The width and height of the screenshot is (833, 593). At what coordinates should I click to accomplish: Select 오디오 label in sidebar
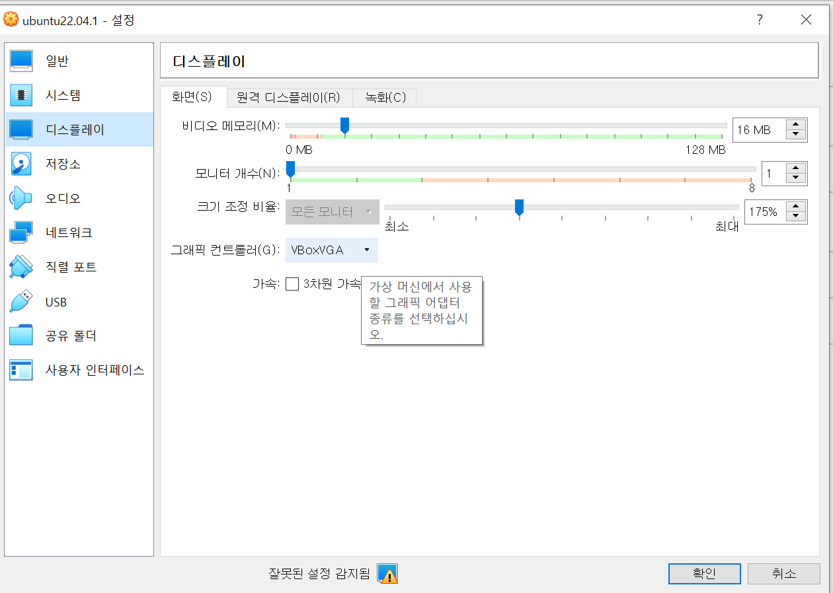click(63, 198)
